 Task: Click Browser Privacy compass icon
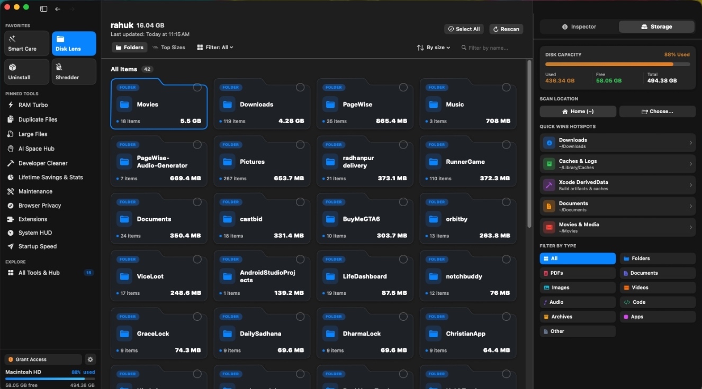[x=11, y=206]
